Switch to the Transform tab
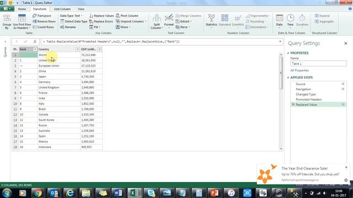Viewport: 353px width, 198px height. (x=39, y=9)
